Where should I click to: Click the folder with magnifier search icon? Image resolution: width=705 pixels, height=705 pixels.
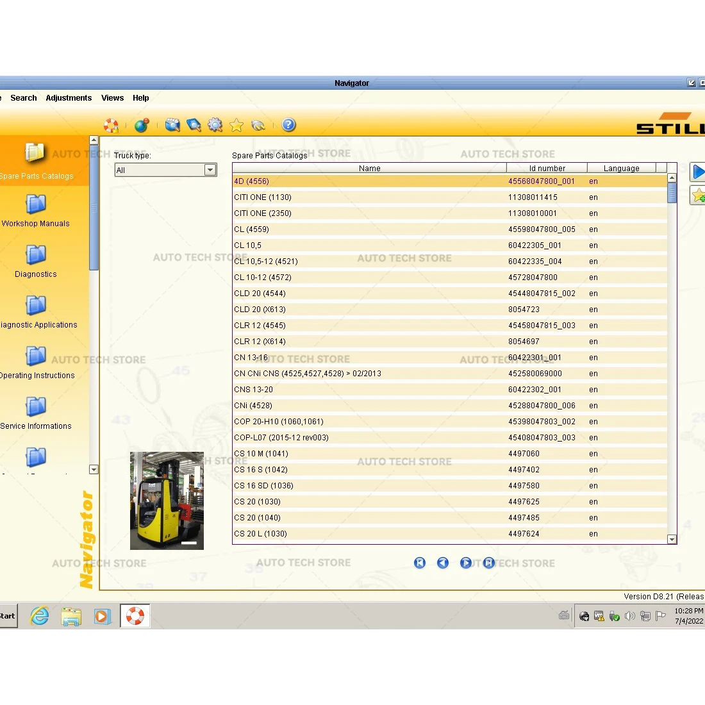(x=172, y=124)
